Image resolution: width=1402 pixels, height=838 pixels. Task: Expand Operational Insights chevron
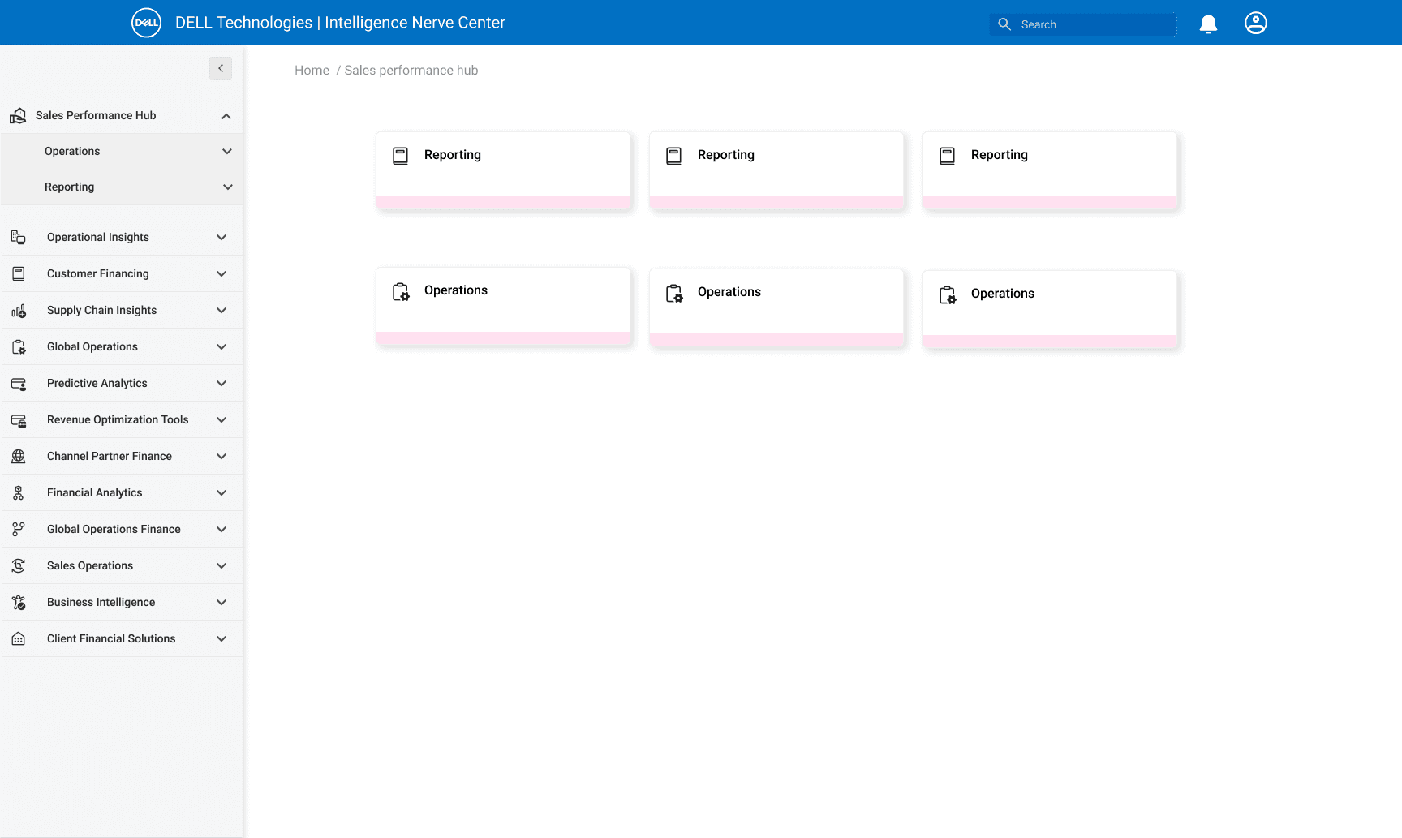pyautogui.click(x=221, y=237)
